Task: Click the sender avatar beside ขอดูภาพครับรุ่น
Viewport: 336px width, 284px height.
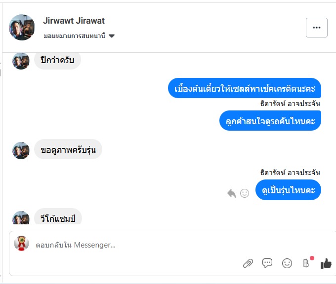Action: coord(21,150)
